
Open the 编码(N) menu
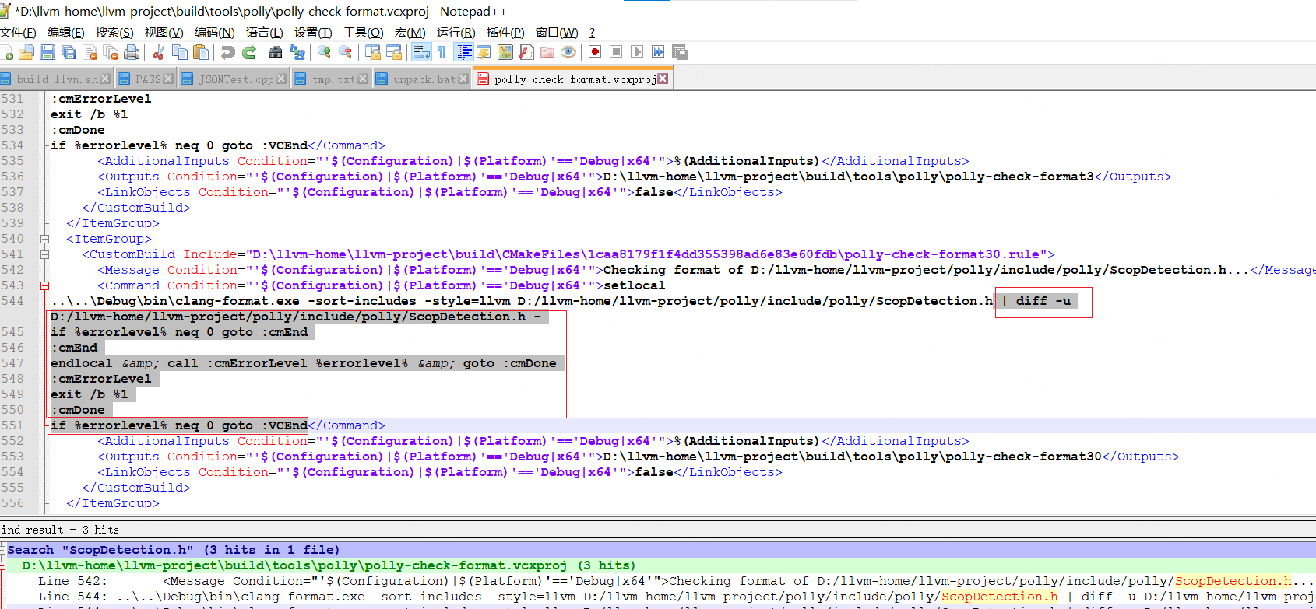pos(214,32)
